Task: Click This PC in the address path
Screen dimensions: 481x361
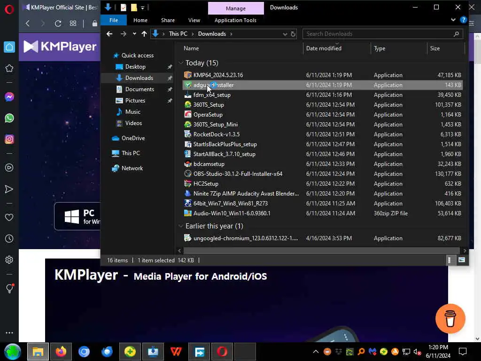Action: [178, 34]
